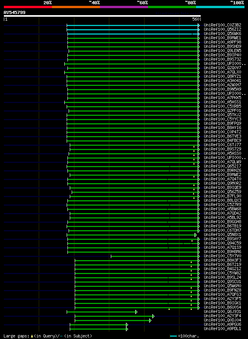Click the UniRef100_Q94C59 label
This screenshot has width=248, height=339.
pos(222,243)
